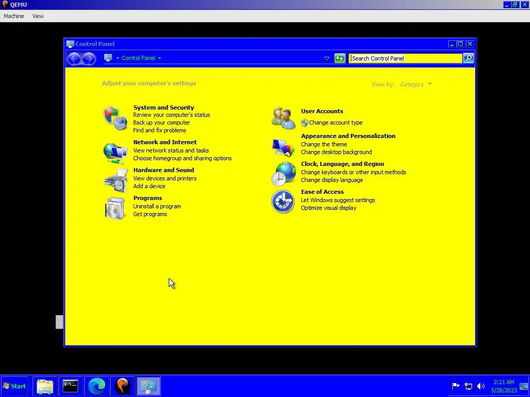Click the Control Panel breadcrumb
Image resolution: width=530 pixels, height=397 pixels.
point(138,58)
